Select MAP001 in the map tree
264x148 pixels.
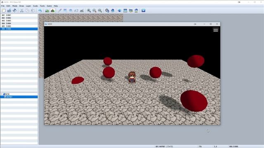coord(19,97)
